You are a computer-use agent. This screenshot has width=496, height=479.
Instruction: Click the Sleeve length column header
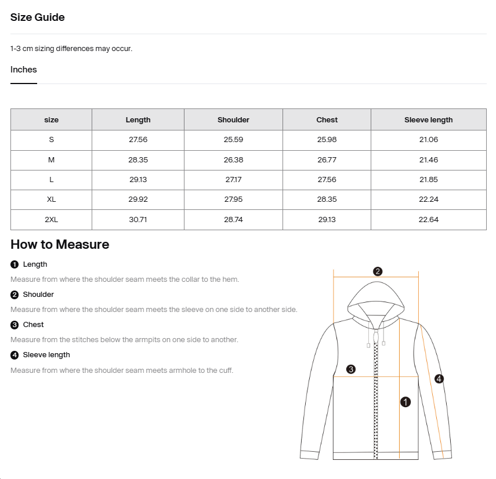428,120
